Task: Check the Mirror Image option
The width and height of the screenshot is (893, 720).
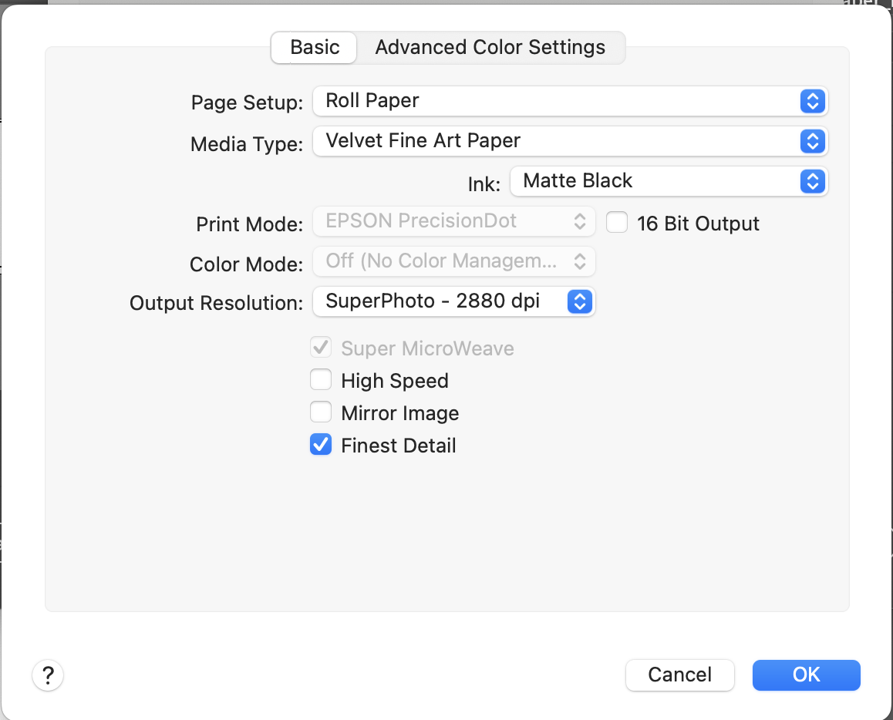Action: (321, 413)
